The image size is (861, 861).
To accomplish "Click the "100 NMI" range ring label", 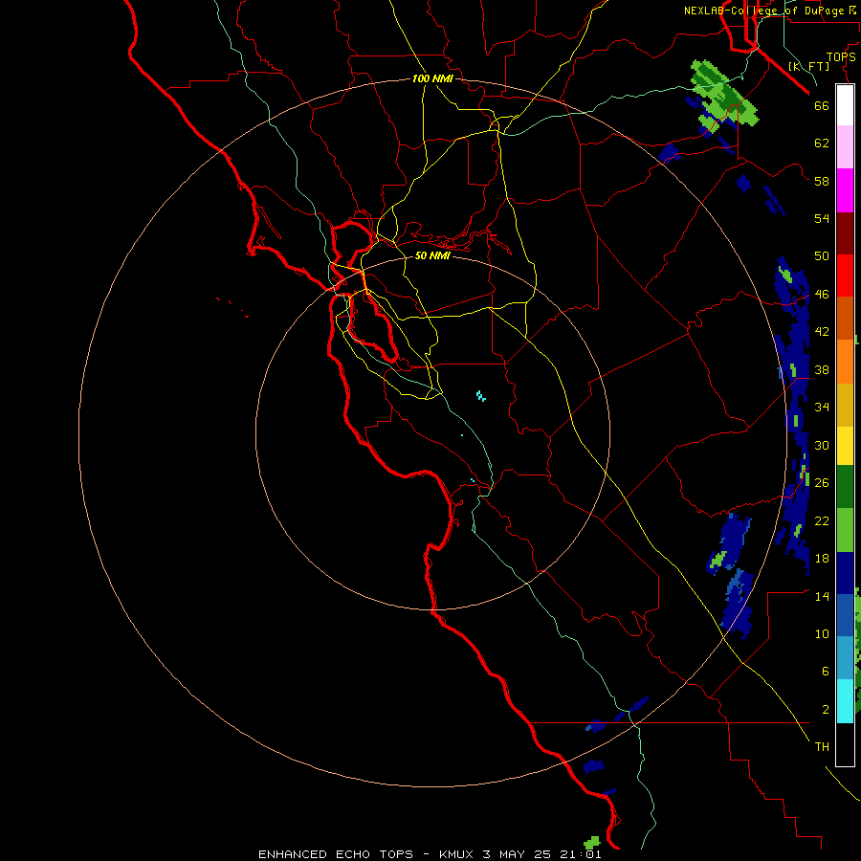I will point(432,78).
